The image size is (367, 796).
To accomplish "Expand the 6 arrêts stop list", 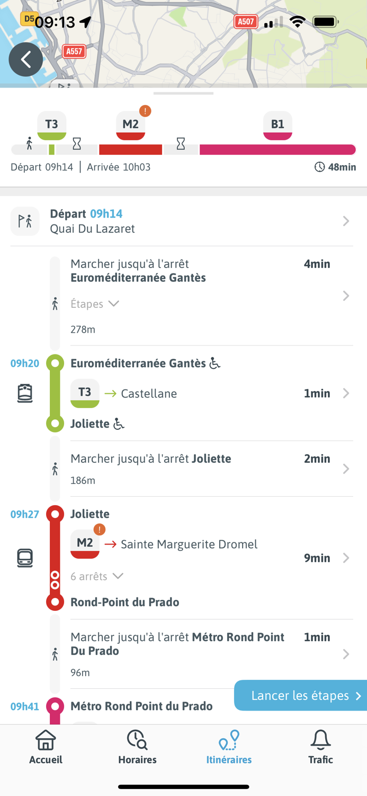I will [97, 576].
